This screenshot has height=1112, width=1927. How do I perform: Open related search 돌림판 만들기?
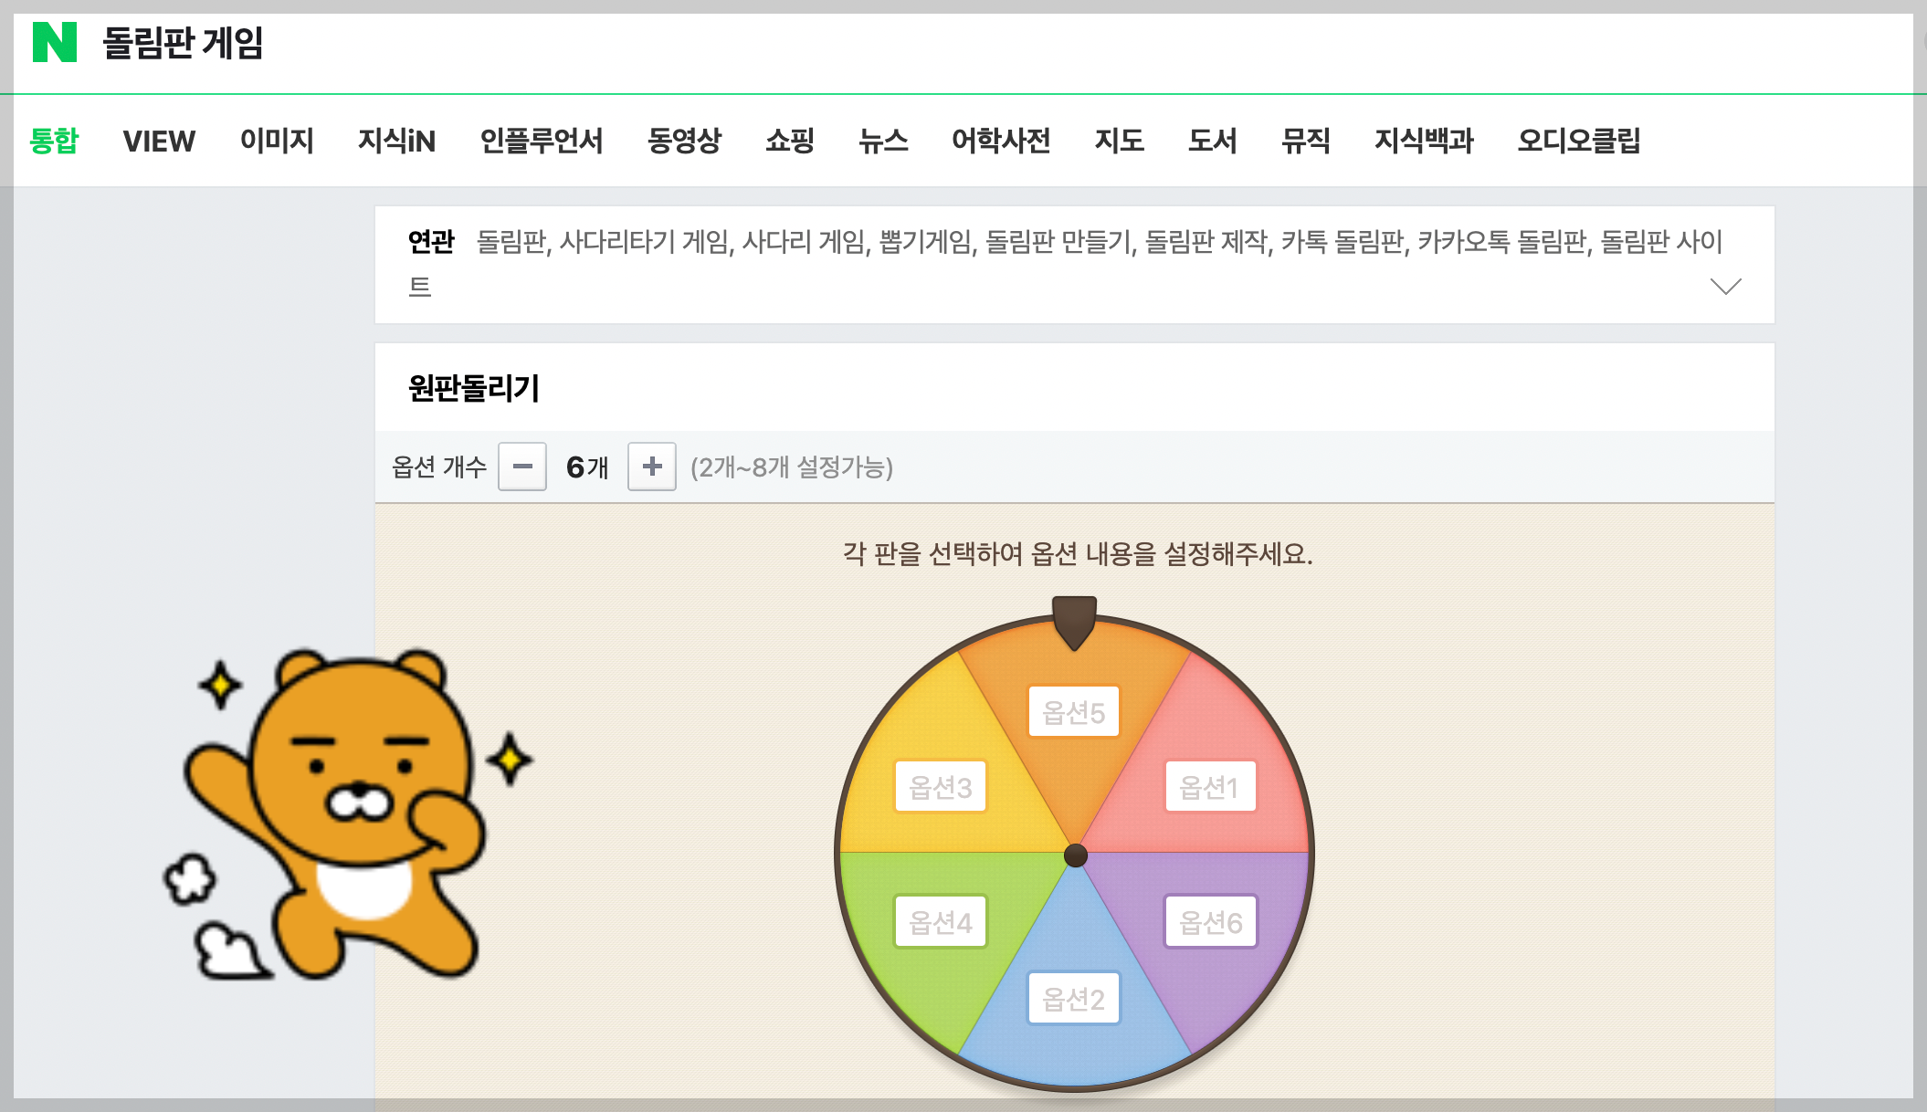[x=1058, y=242]
